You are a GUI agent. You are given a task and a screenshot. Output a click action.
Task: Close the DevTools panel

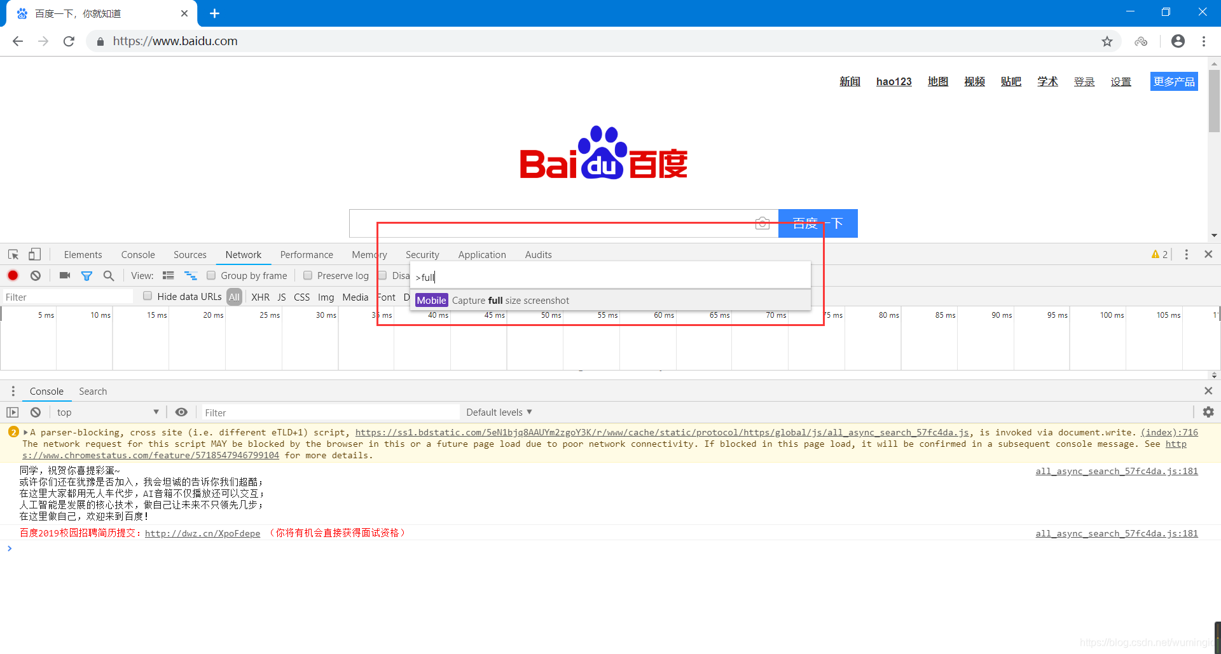[1208, 254]
